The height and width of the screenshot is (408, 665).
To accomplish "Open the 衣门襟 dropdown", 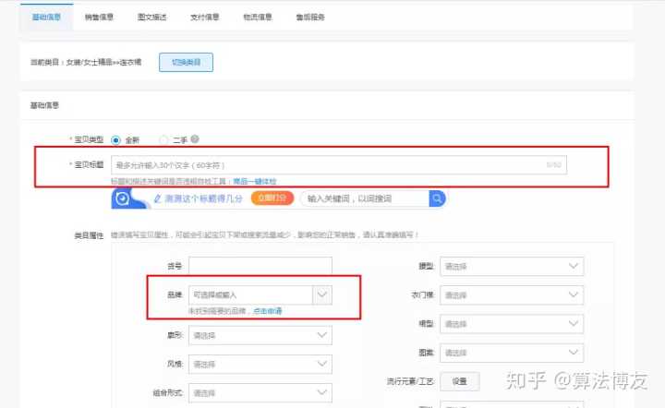I will tap(511, 295).
